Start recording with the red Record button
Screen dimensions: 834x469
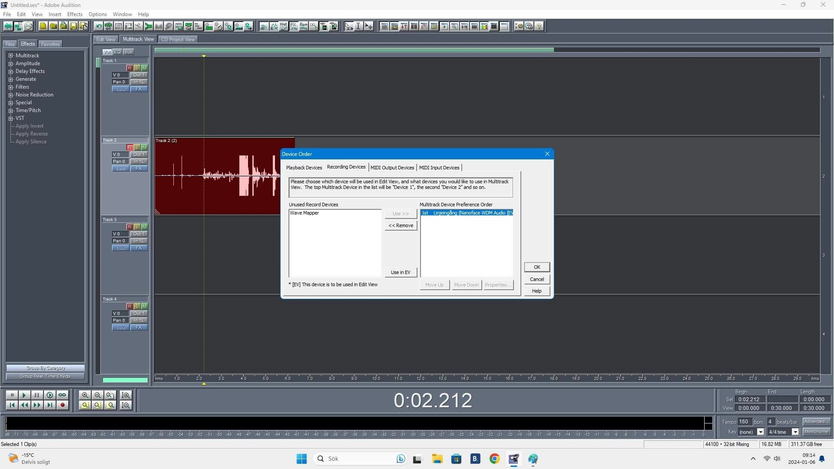63,405
